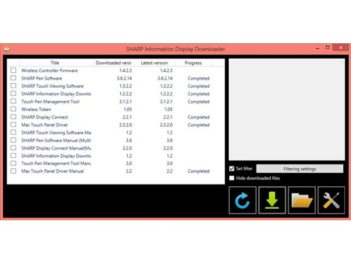The width and height of the screenshot is (351, 263).
Task: Select the Touch Pen Management Tool checkbox
Action: click(13, 101)
